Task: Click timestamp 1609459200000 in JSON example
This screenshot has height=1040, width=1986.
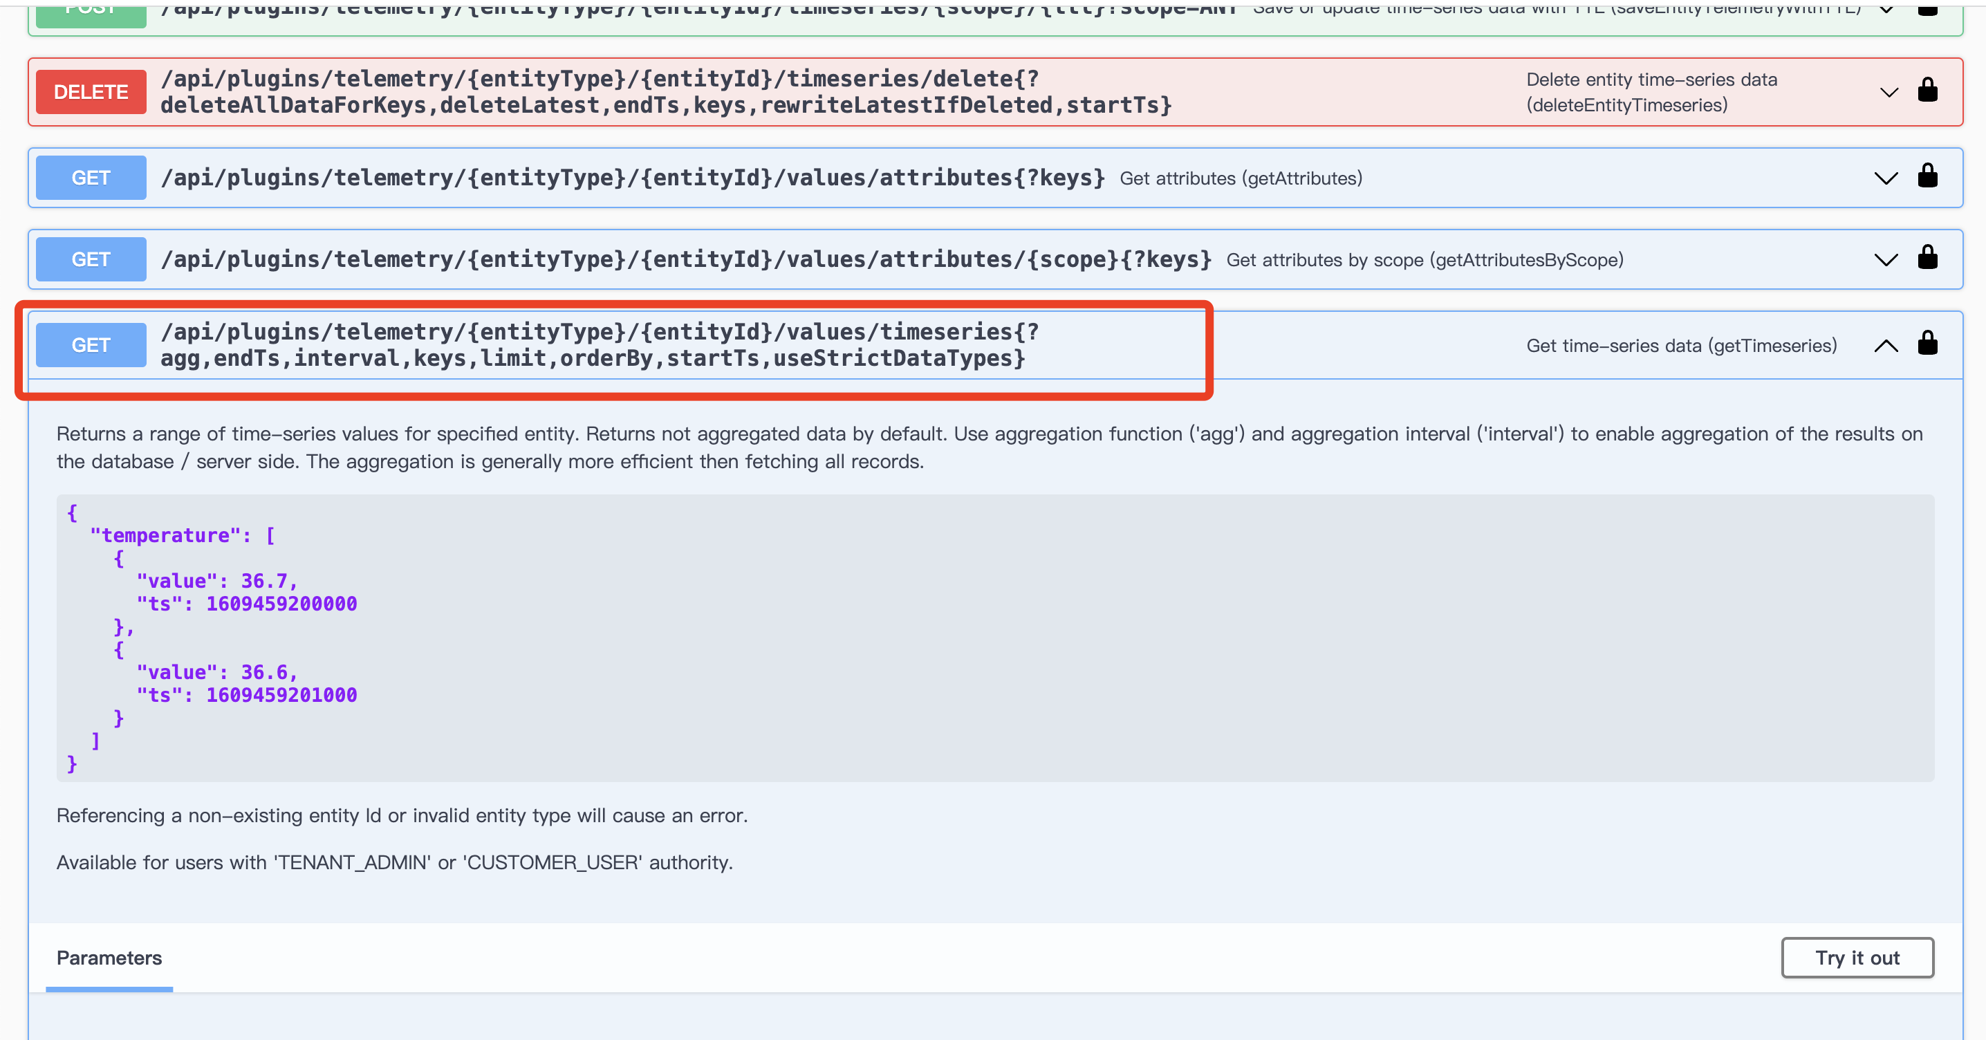Action: click(281, 604)
